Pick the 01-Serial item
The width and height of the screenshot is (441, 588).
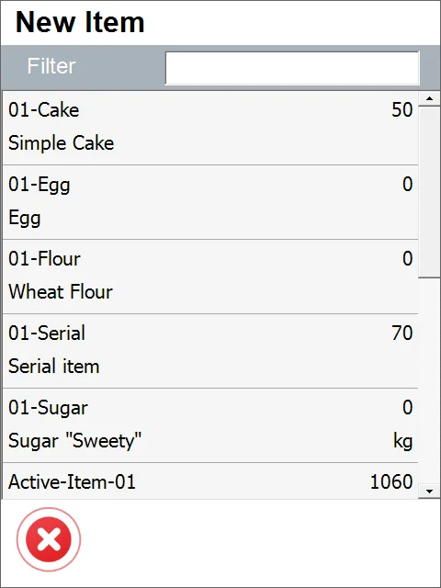[210, 351]
